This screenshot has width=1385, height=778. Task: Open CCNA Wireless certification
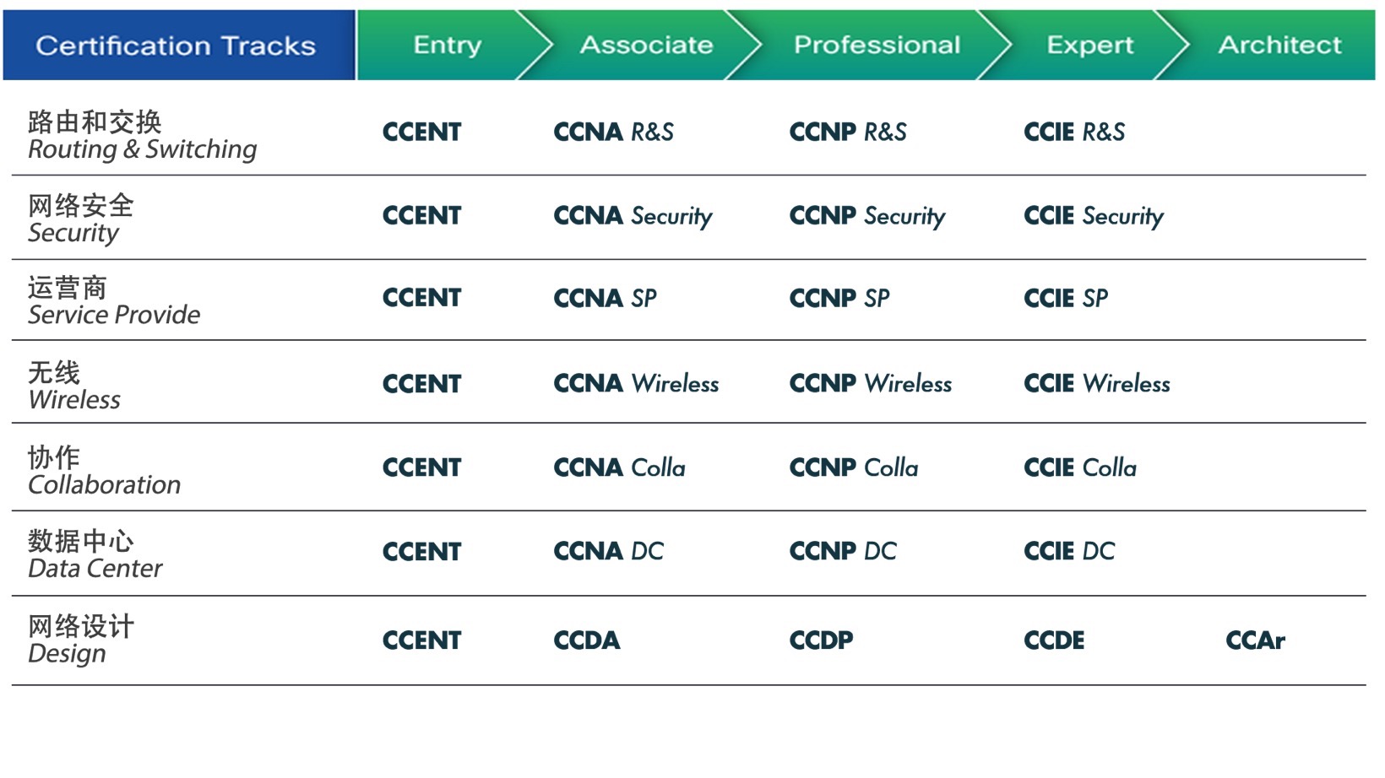636,384
